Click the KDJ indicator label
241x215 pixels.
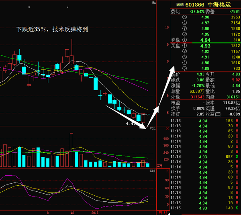point(152,171)
